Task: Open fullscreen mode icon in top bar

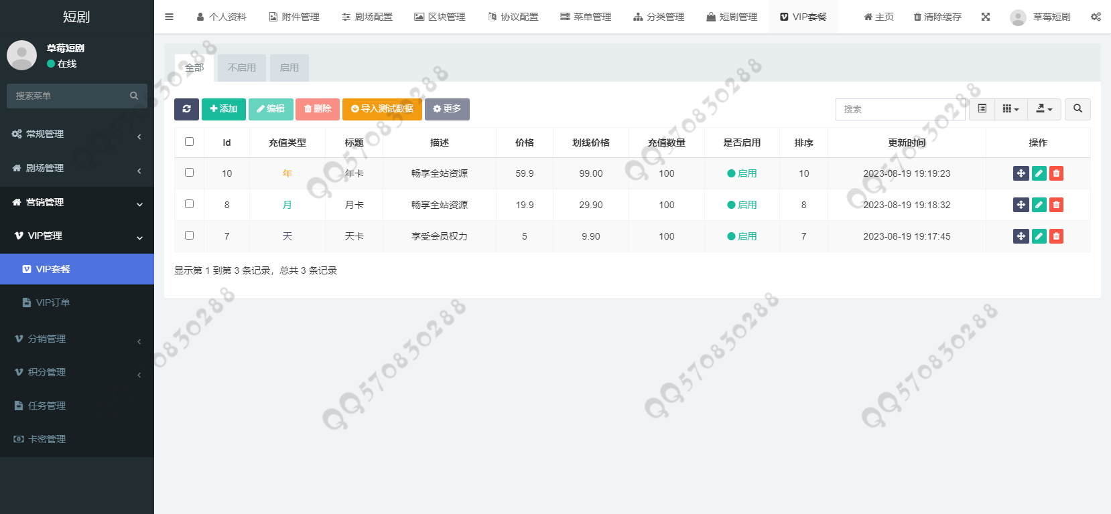Action: (x=986, y=17)
